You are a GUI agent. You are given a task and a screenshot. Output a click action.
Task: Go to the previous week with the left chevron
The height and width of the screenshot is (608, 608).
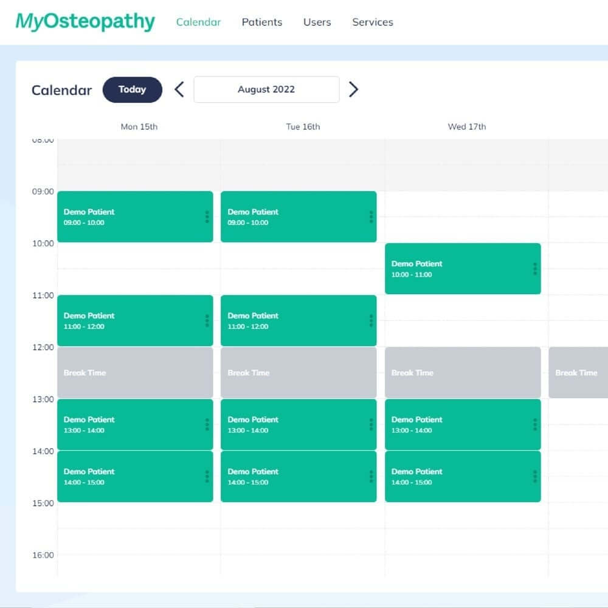179,89
